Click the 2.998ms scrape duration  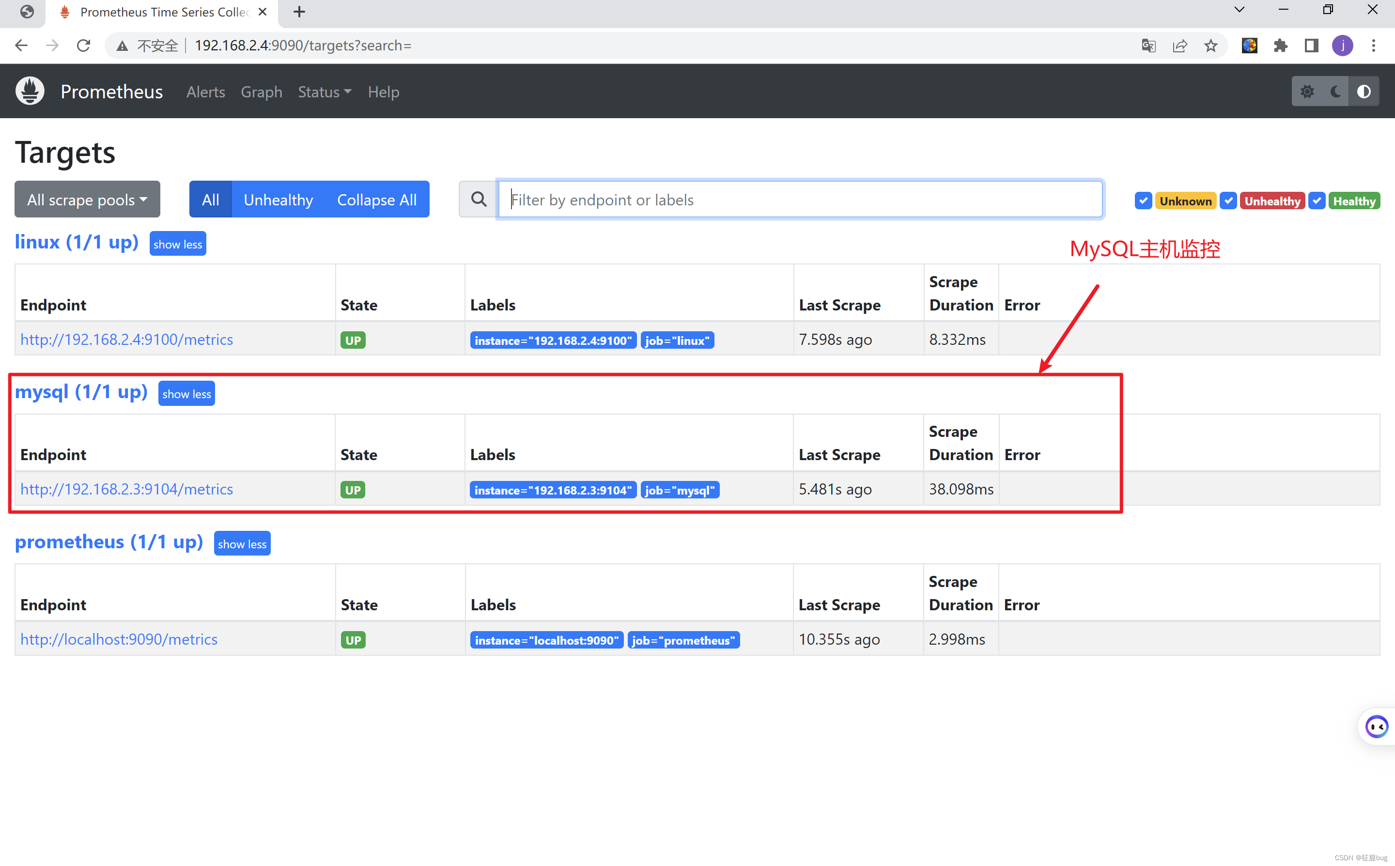957,639
